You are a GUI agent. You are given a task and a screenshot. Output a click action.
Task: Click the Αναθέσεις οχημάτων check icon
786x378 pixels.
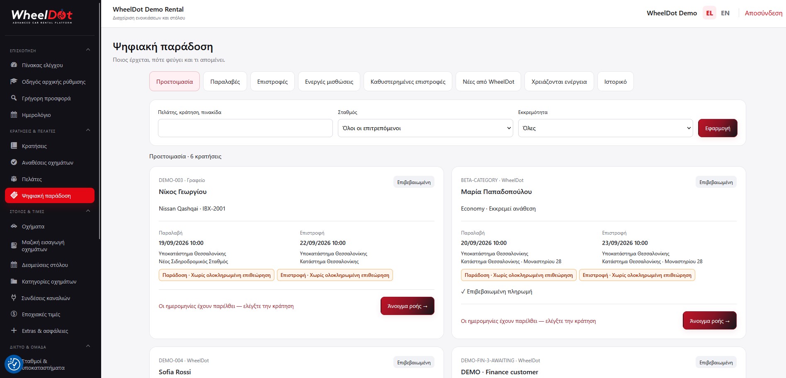pyautogui.click(x=14, y=162)
